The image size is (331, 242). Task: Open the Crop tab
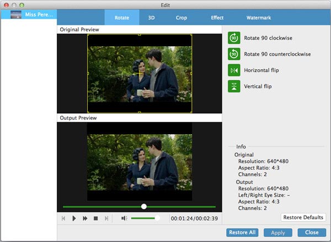click(x=181, y=18)
